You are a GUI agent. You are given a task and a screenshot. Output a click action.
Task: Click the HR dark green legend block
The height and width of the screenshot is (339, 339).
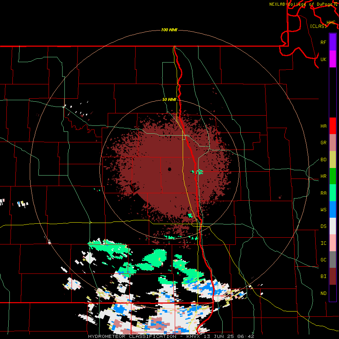(333, 176)
